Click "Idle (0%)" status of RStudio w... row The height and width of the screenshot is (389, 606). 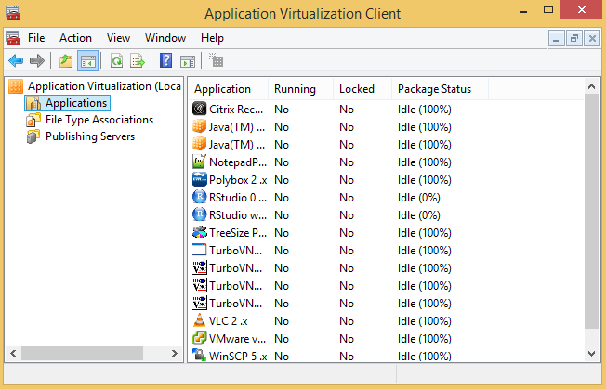coord(419,215)
